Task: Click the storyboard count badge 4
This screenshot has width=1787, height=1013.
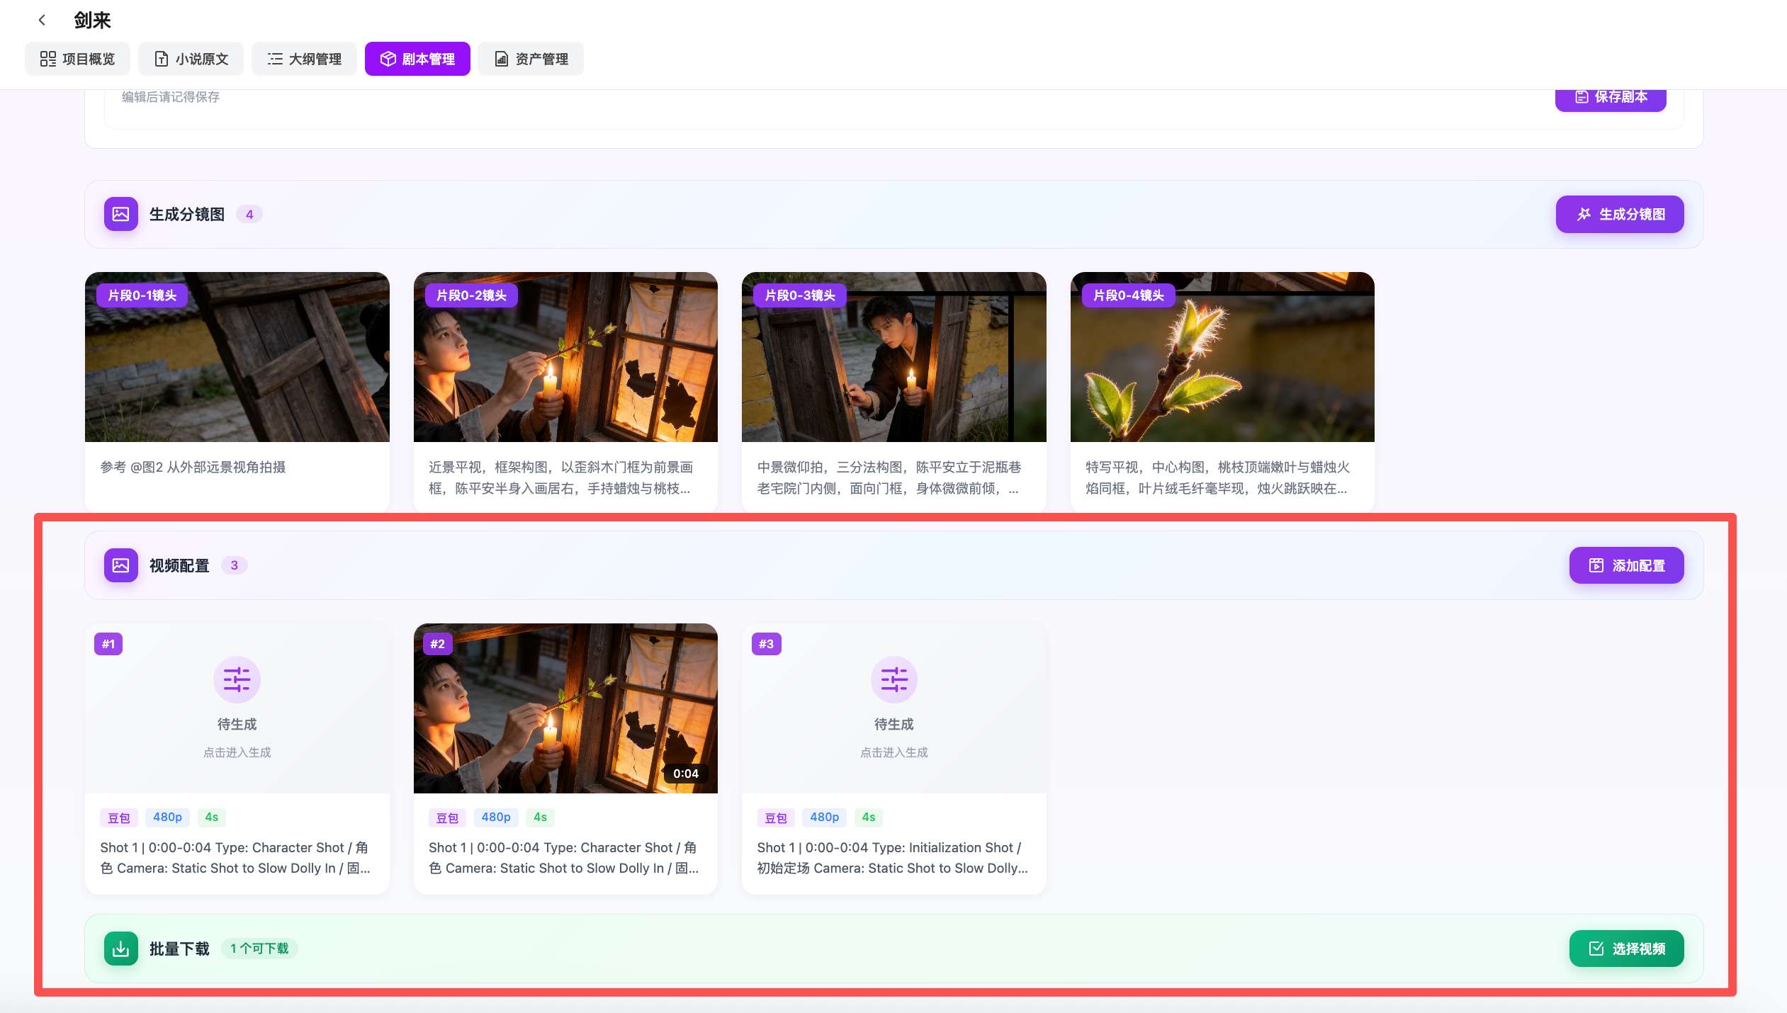Action: click(x=249, y=214)
